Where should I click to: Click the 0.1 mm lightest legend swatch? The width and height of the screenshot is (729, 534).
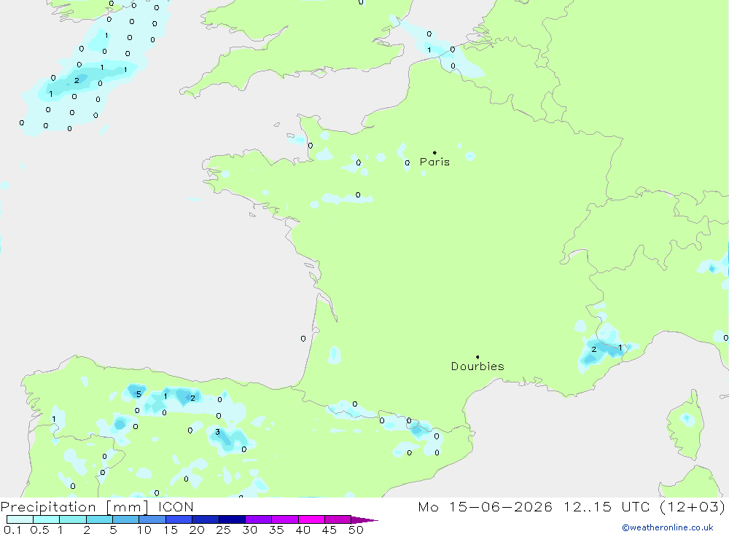(20, 519)
